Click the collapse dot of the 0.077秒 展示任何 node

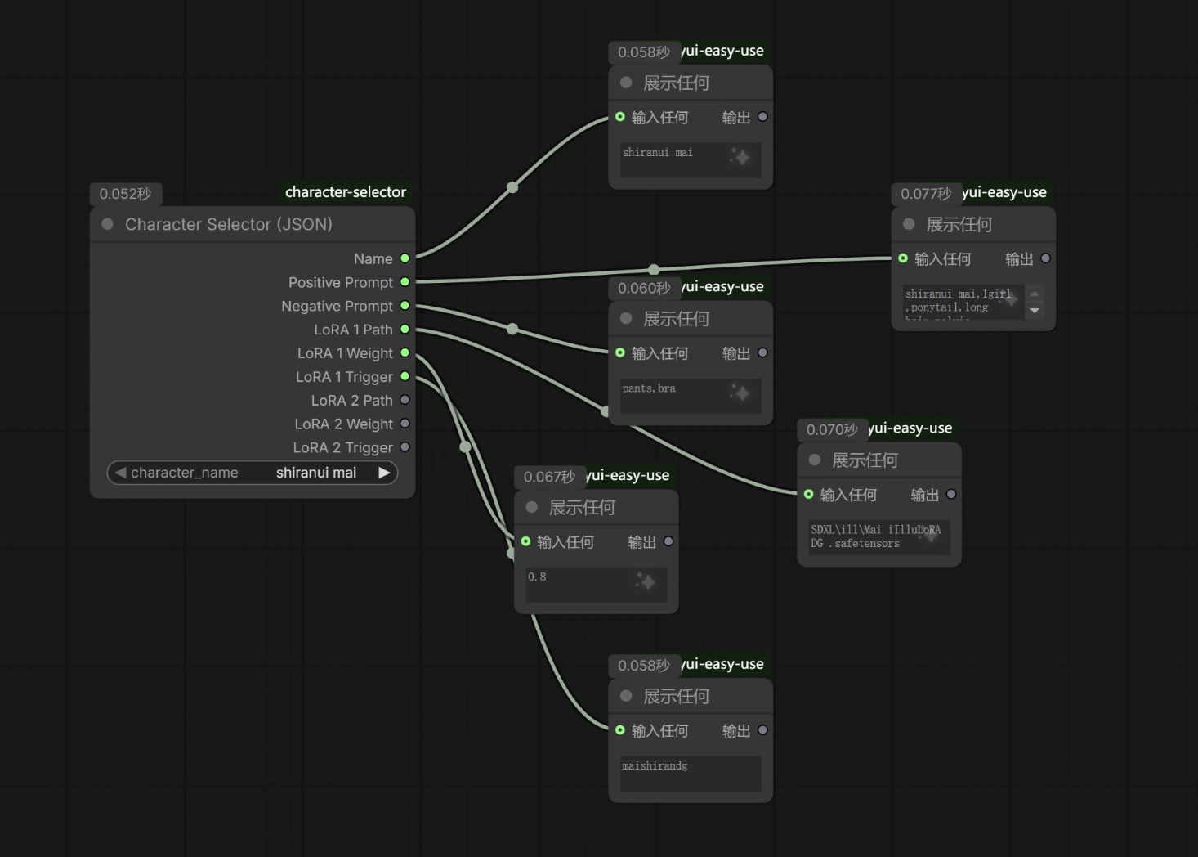[909, 224]
